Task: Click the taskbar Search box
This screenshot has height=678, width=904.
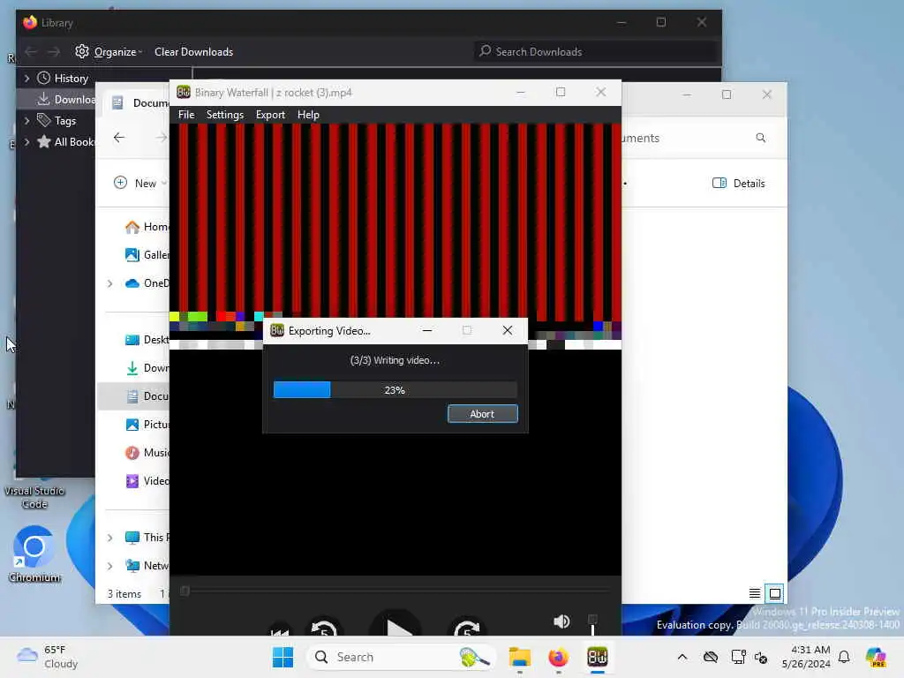Action: tap(402, 657)
